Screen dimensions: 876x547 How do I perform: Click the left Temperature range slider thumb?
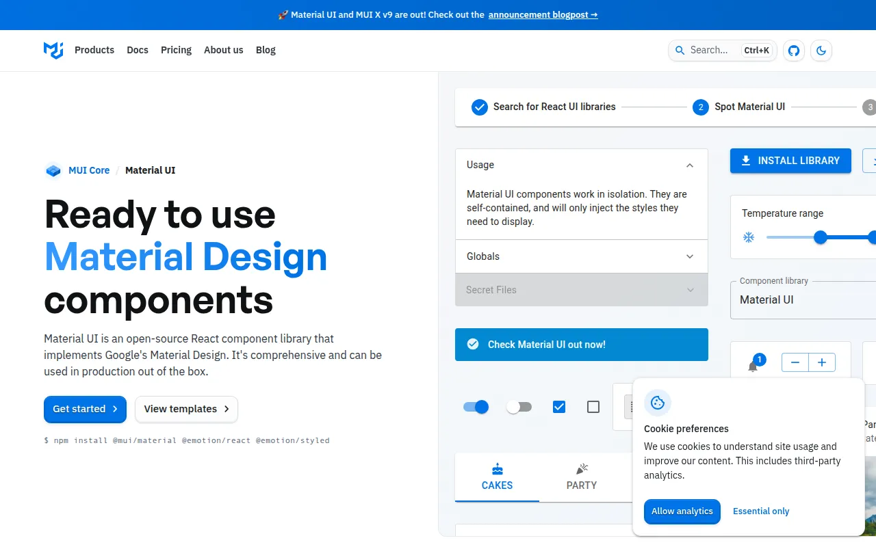pos(821,237)
